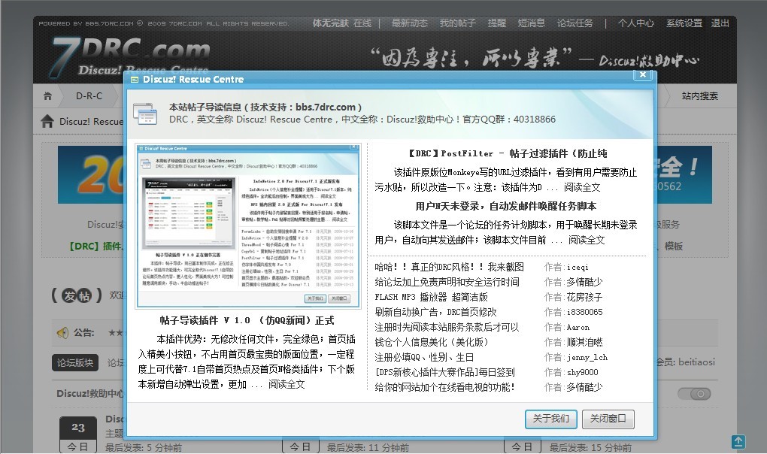767x454 pixels.
Task: Open the screenshot thumbnail in the dialog
Action: tap(248, 225)
